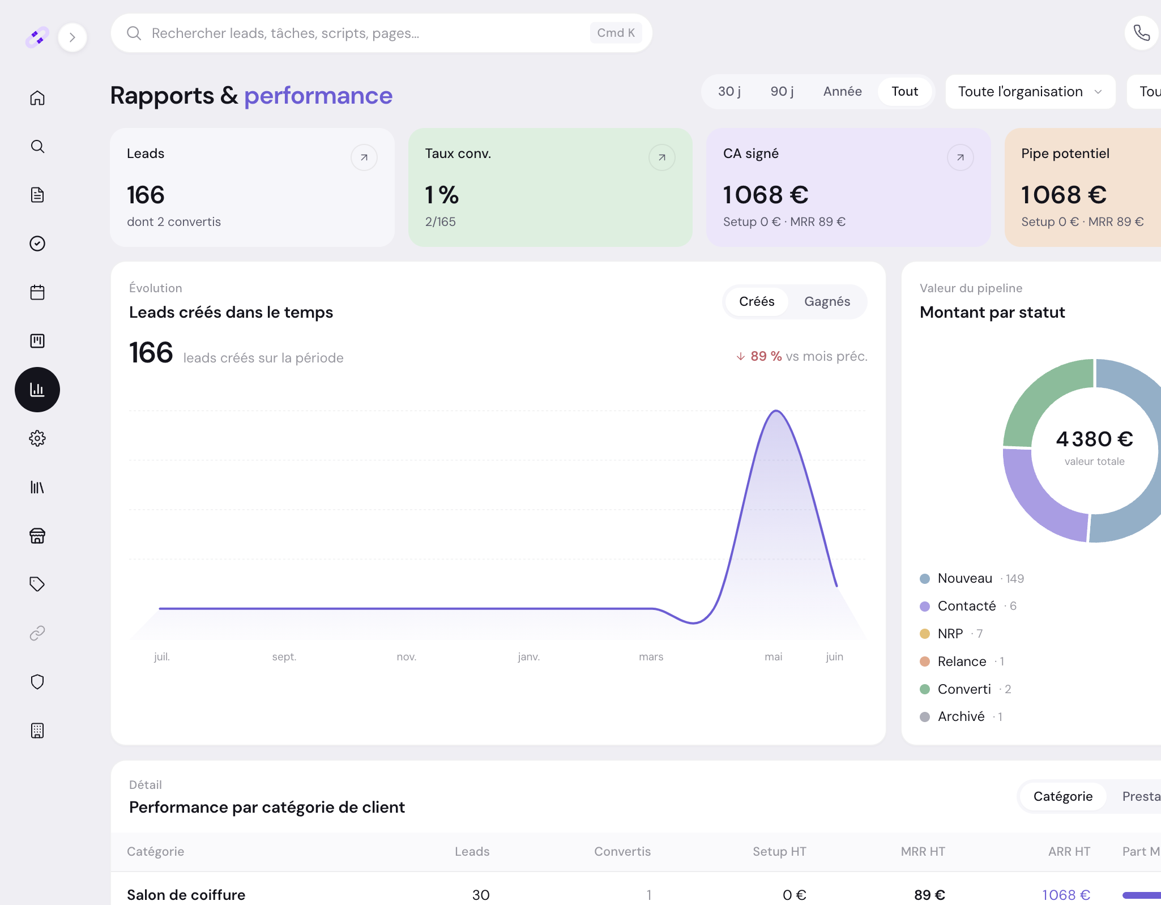Open the Kanban board sidebar icon
The image size is (1161, 905).
tap(37, 341)
